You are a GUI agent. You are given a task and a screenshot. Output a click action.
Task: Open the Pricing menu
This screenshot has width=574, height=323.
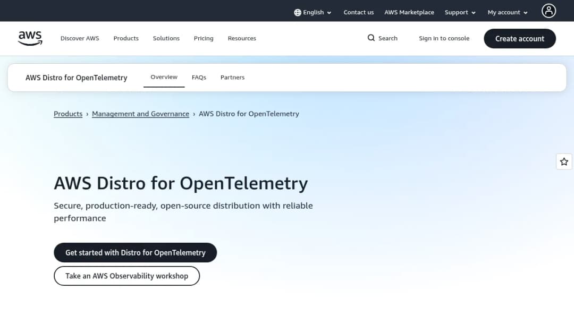[204, 38]
